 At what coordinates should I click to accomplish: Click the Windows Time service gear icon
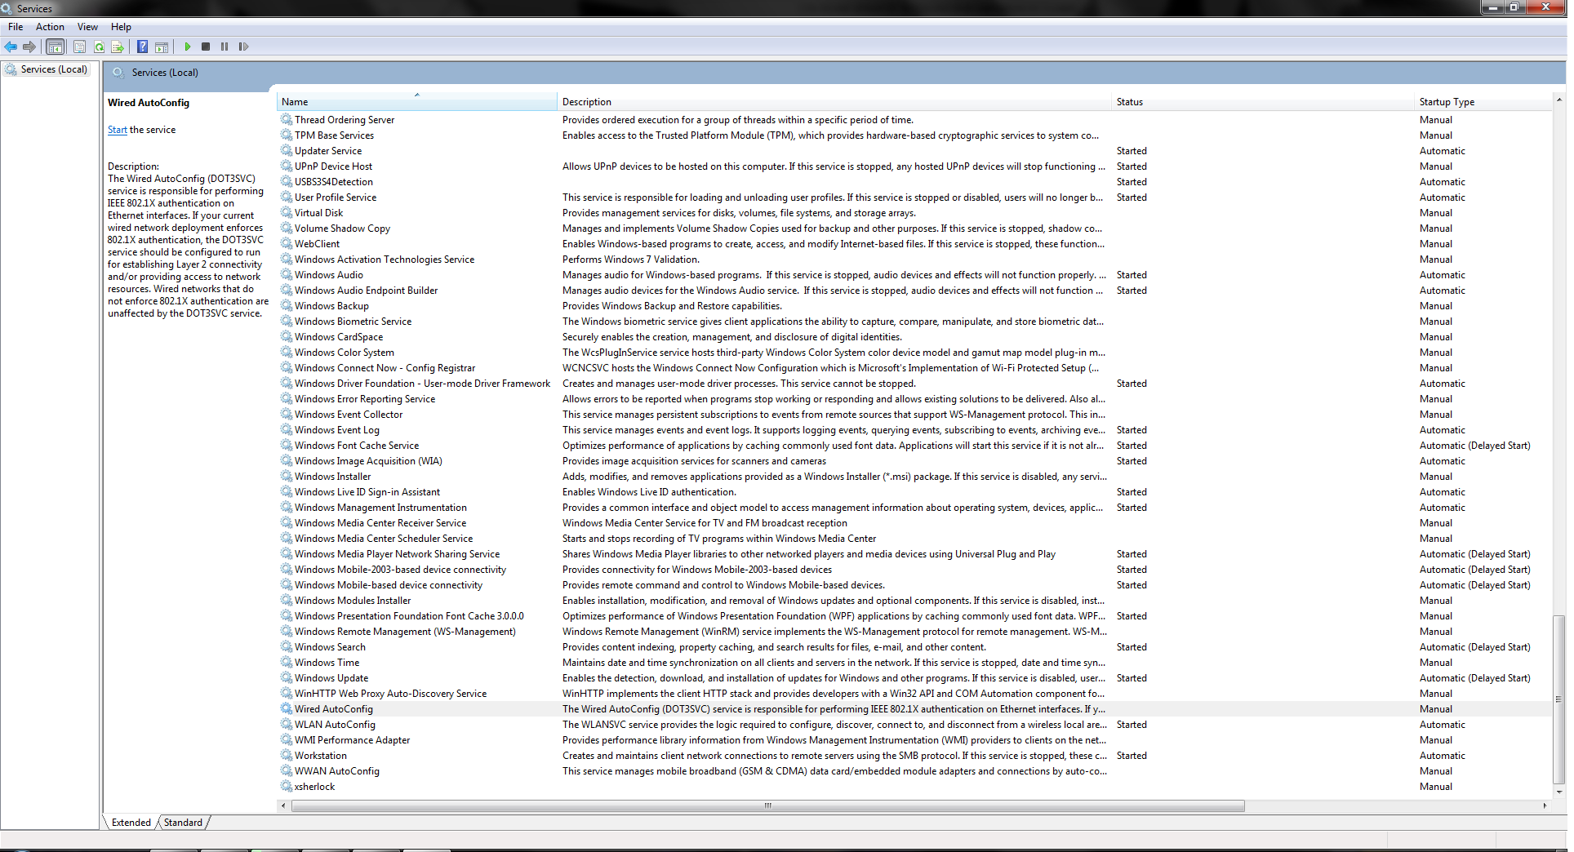point(287,662)
